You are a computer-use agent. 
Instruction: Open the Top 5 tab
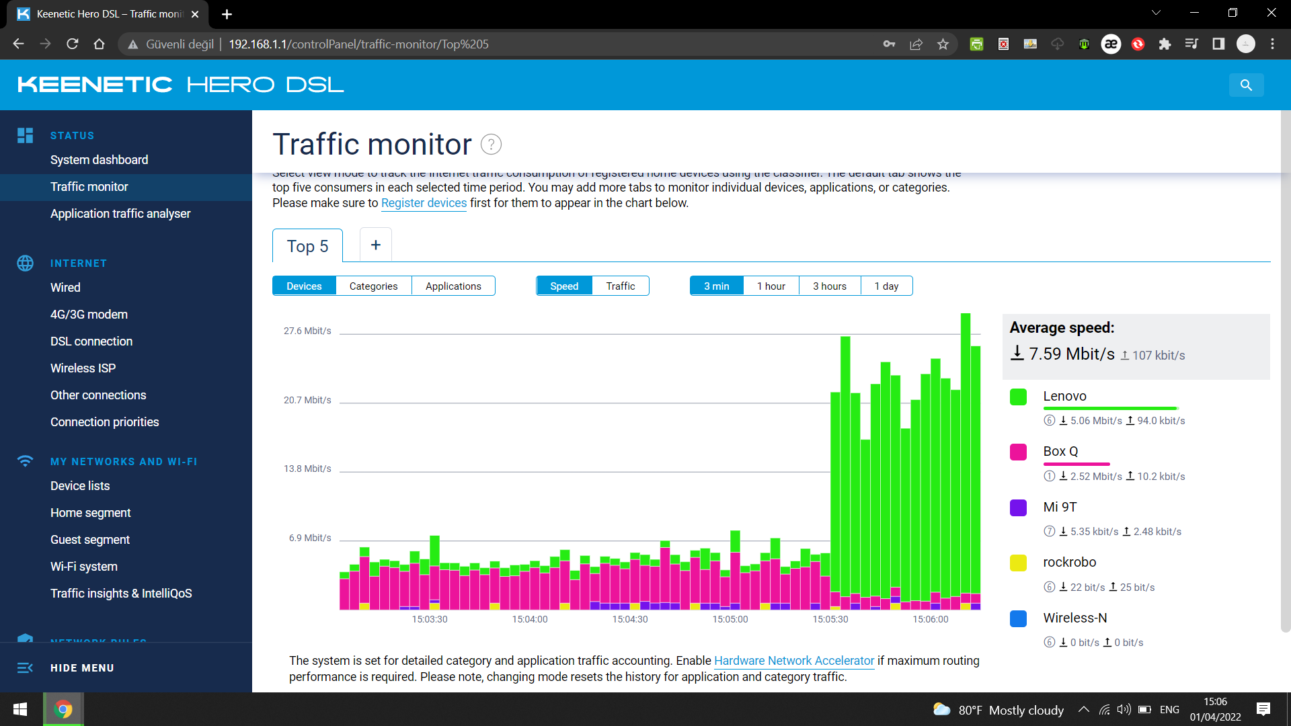point(307,246)
